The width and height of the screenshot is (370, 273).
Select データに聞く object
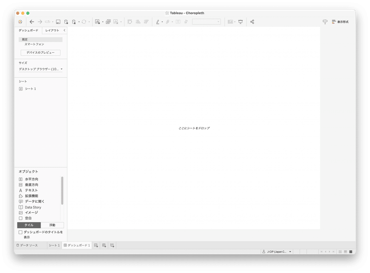tap(31, 201)
